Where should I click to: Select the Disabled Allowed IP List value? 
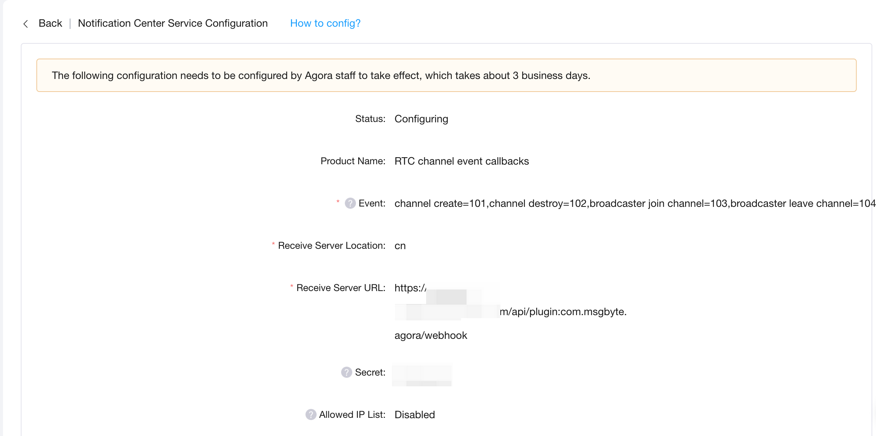[415, 415]
